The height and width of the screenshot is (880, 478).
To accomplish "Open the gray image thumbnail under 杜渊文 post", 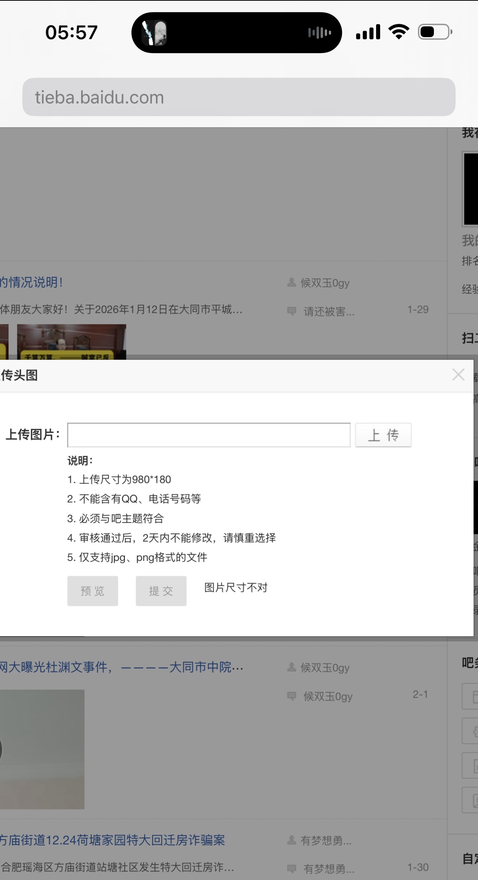I will point(42,749).
